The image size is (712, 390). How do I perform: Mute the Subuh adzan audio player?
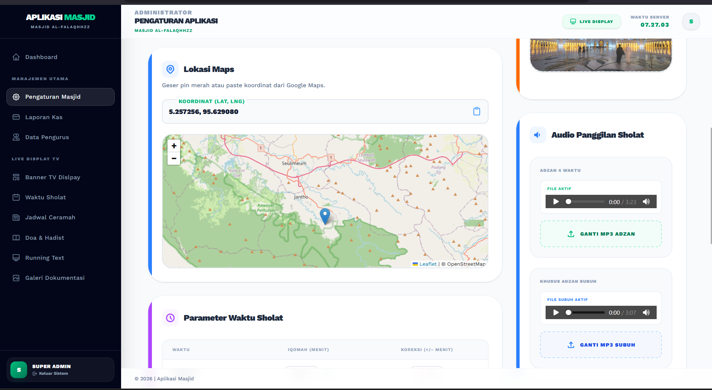click(x=646, y=313)
